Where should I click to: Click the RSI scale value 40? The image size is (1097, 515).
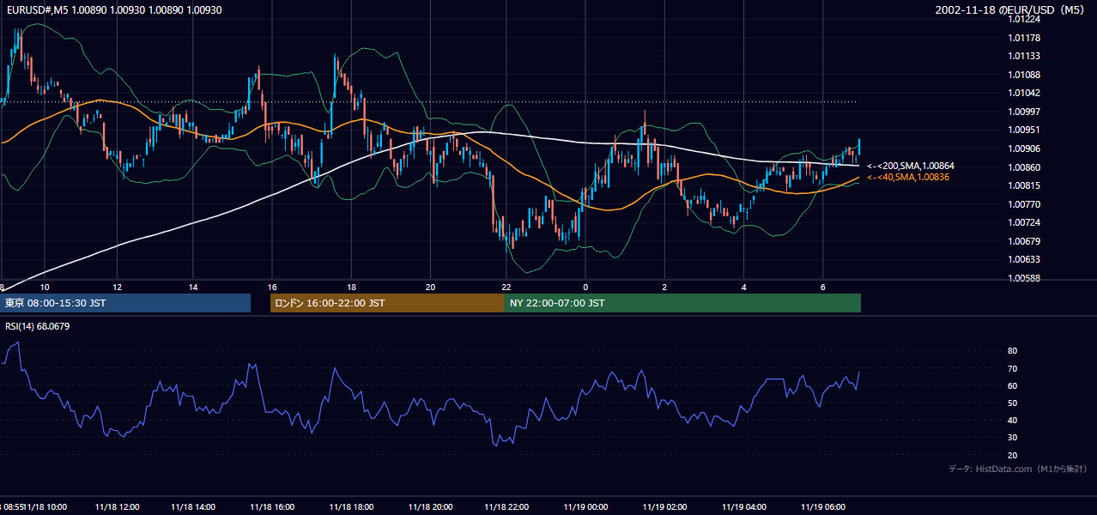1012,420
